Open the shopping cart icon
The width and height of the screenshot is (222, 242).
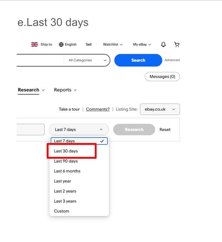point(177,45)
